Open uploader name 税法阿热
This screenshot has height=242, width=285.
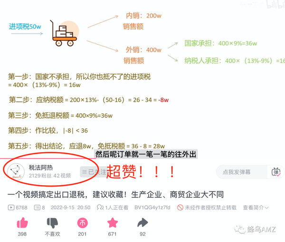click(x=41, y=168)
